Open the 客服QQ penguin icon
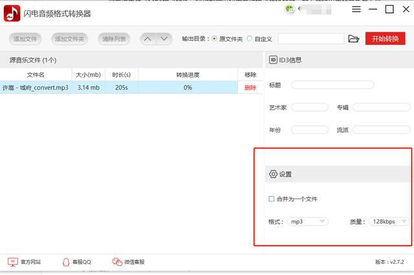The height and width of the screenshot is (275, 414). (x=66, y=262)
